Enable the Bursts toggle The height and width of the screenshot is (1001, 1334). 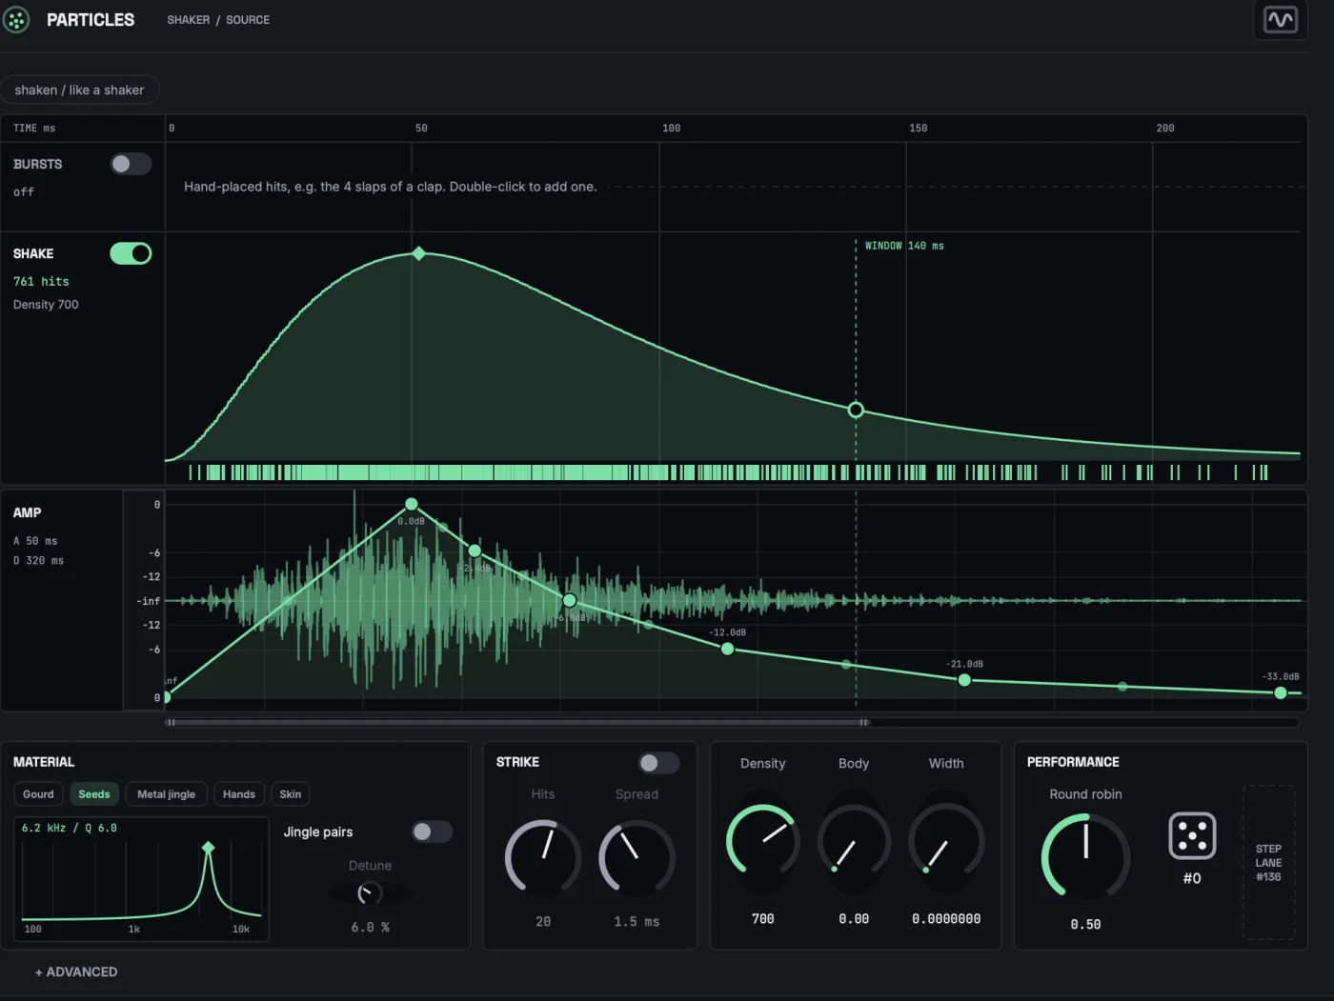[x=131, y=164]
